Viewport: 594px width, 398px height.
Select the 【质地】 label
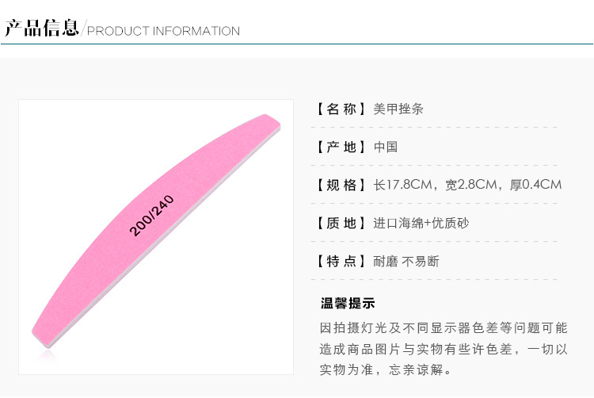pyautogui.click(x=341, y=223)
